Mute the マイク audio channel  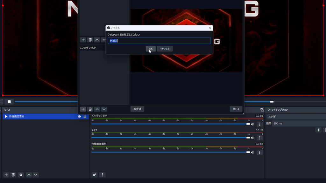coord(253,138)
